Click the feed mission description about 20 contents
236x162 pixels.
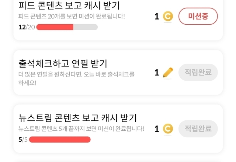pyautogui.click(x=72, y=16)
